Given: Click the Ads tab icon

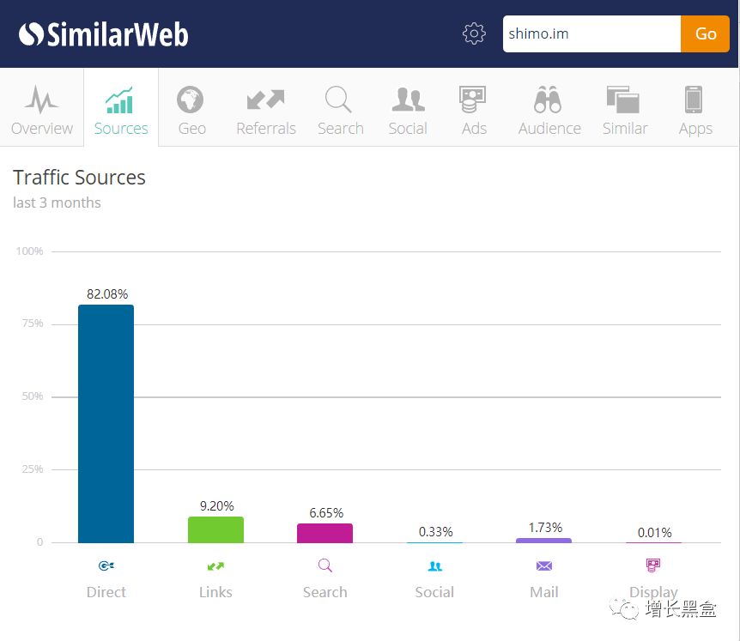Looking at the screenshot, I should [x=473, y=100].
